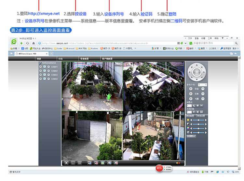Toggle record circle next to CAM04

48,79
